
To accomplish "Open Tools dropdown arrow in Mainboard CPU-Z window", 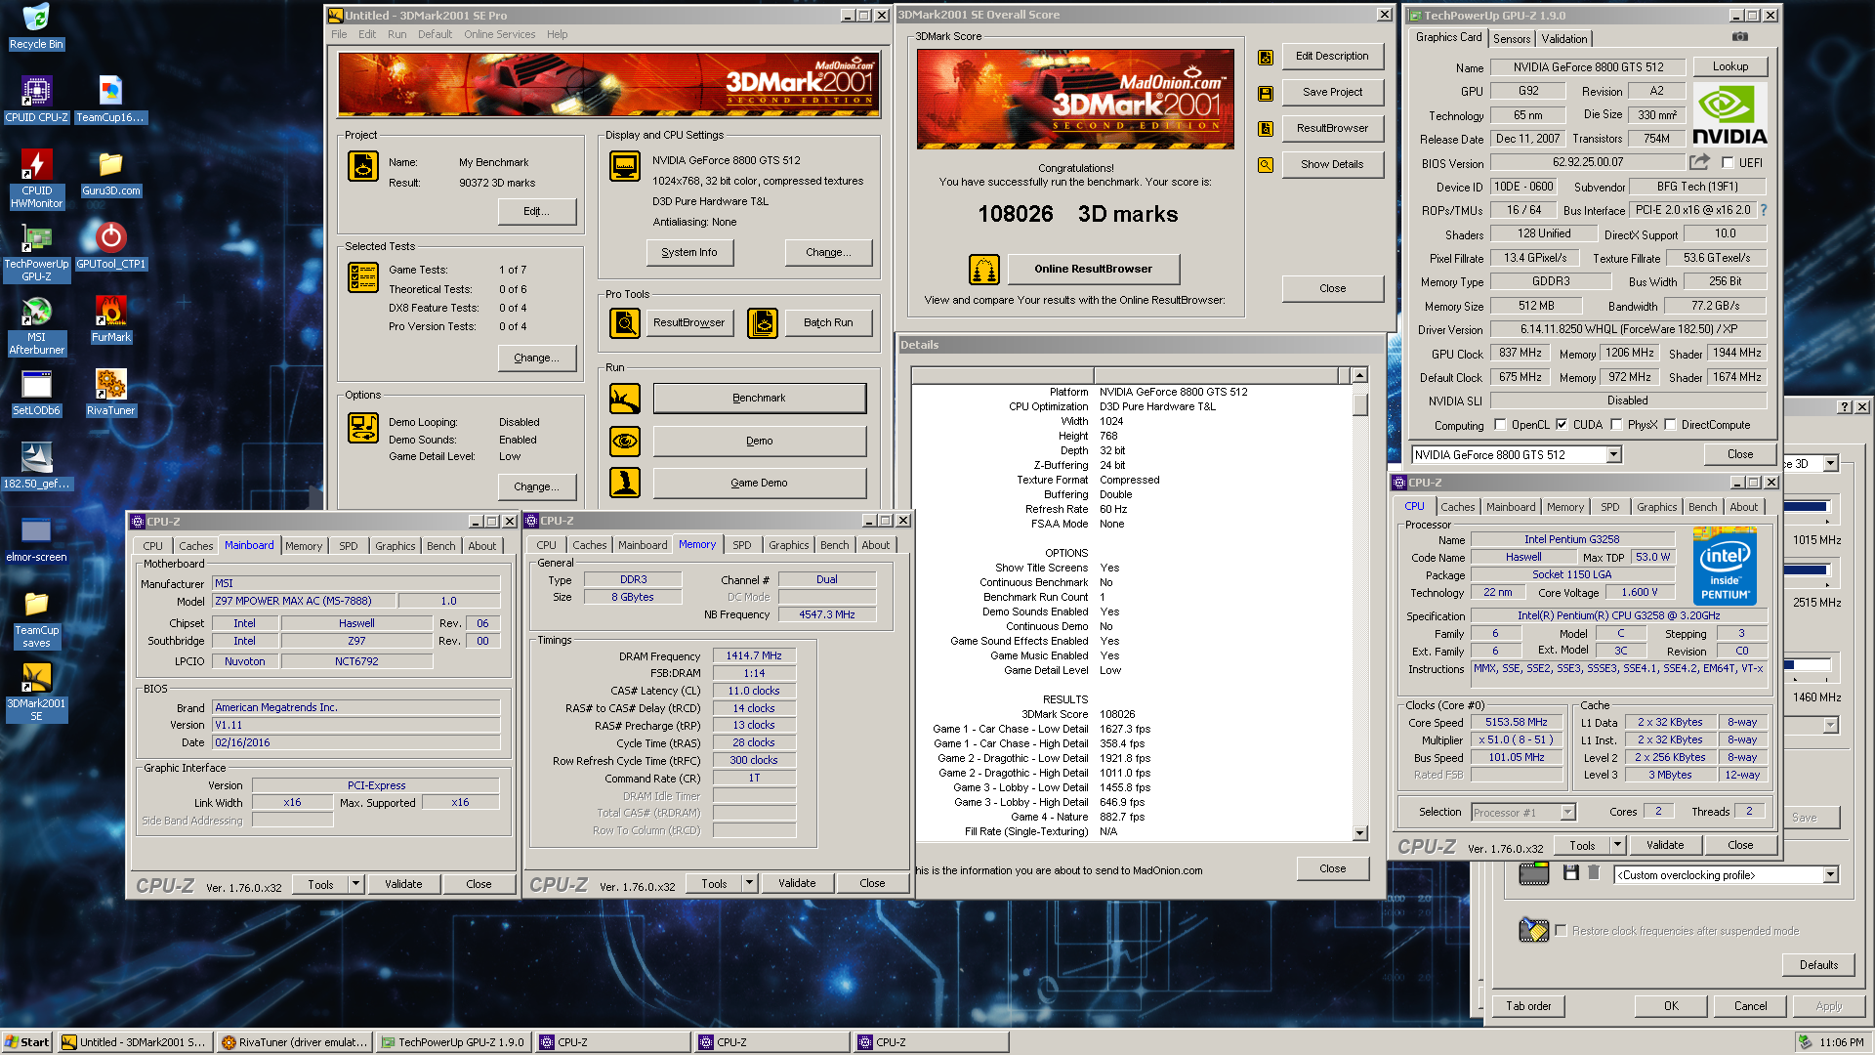I will (x=355, y=884).
